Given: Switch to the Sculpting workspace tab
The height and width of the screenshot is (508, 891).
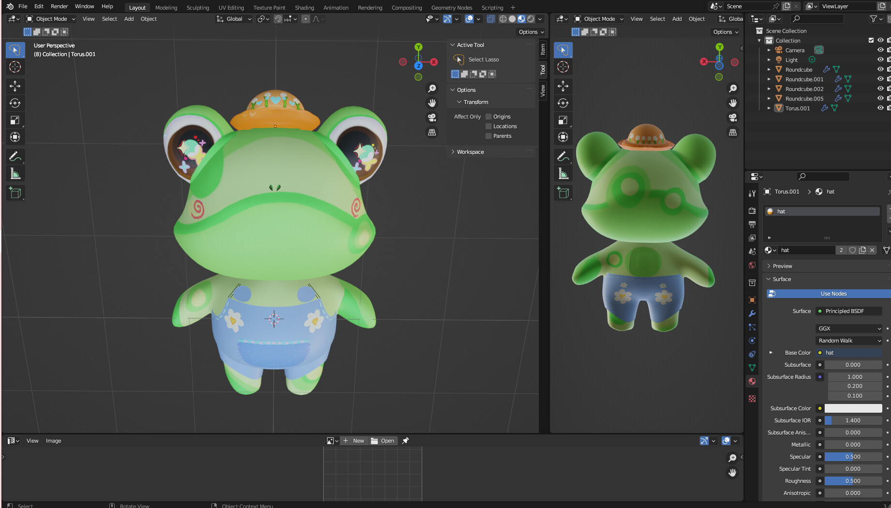Looking at the screenshot, I should [198, 7].
